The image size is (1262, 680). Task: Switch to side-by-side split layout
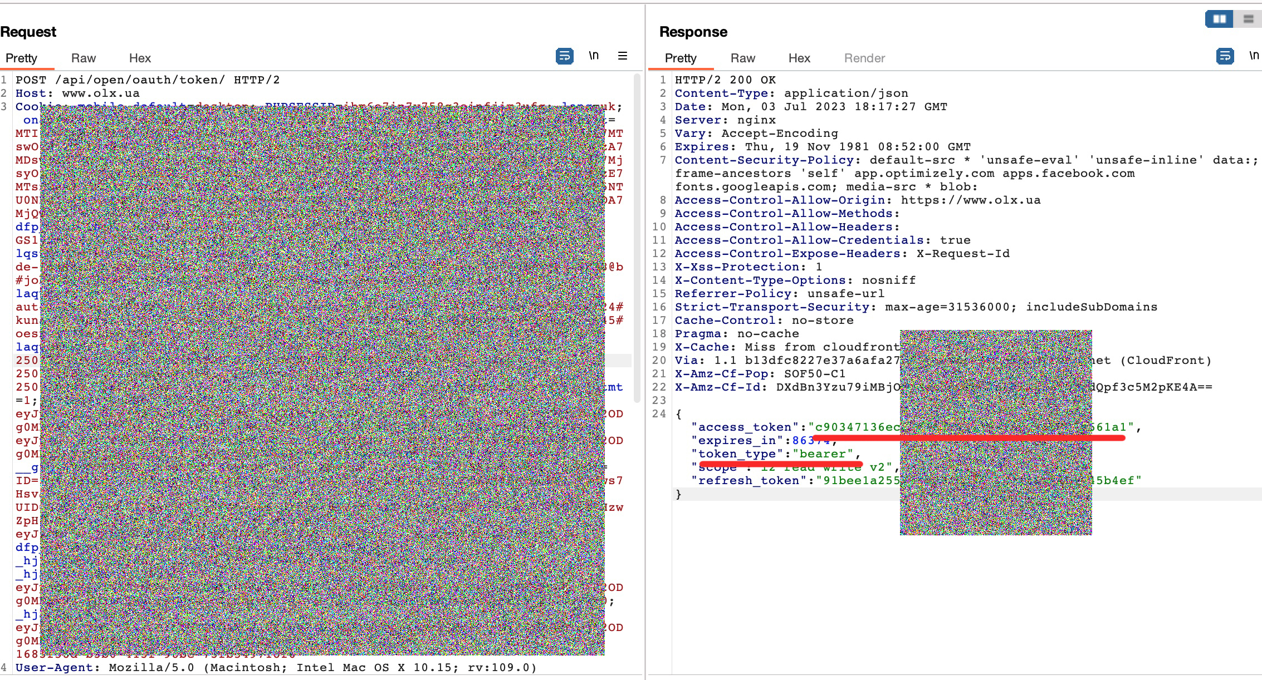[x=1219, y=19]
